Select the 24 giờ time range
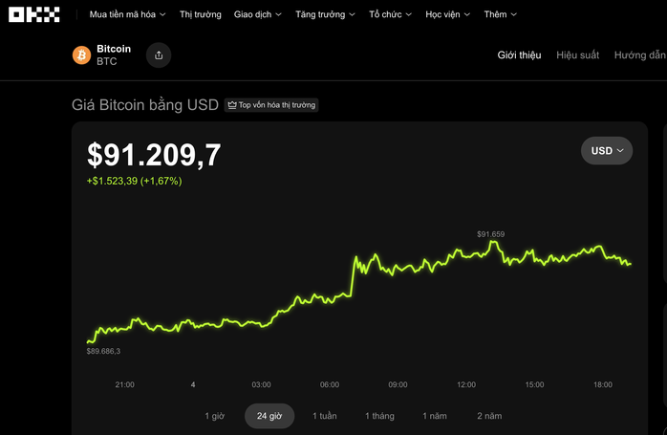Viewport: 667px width, 435px height. point(269,416)
